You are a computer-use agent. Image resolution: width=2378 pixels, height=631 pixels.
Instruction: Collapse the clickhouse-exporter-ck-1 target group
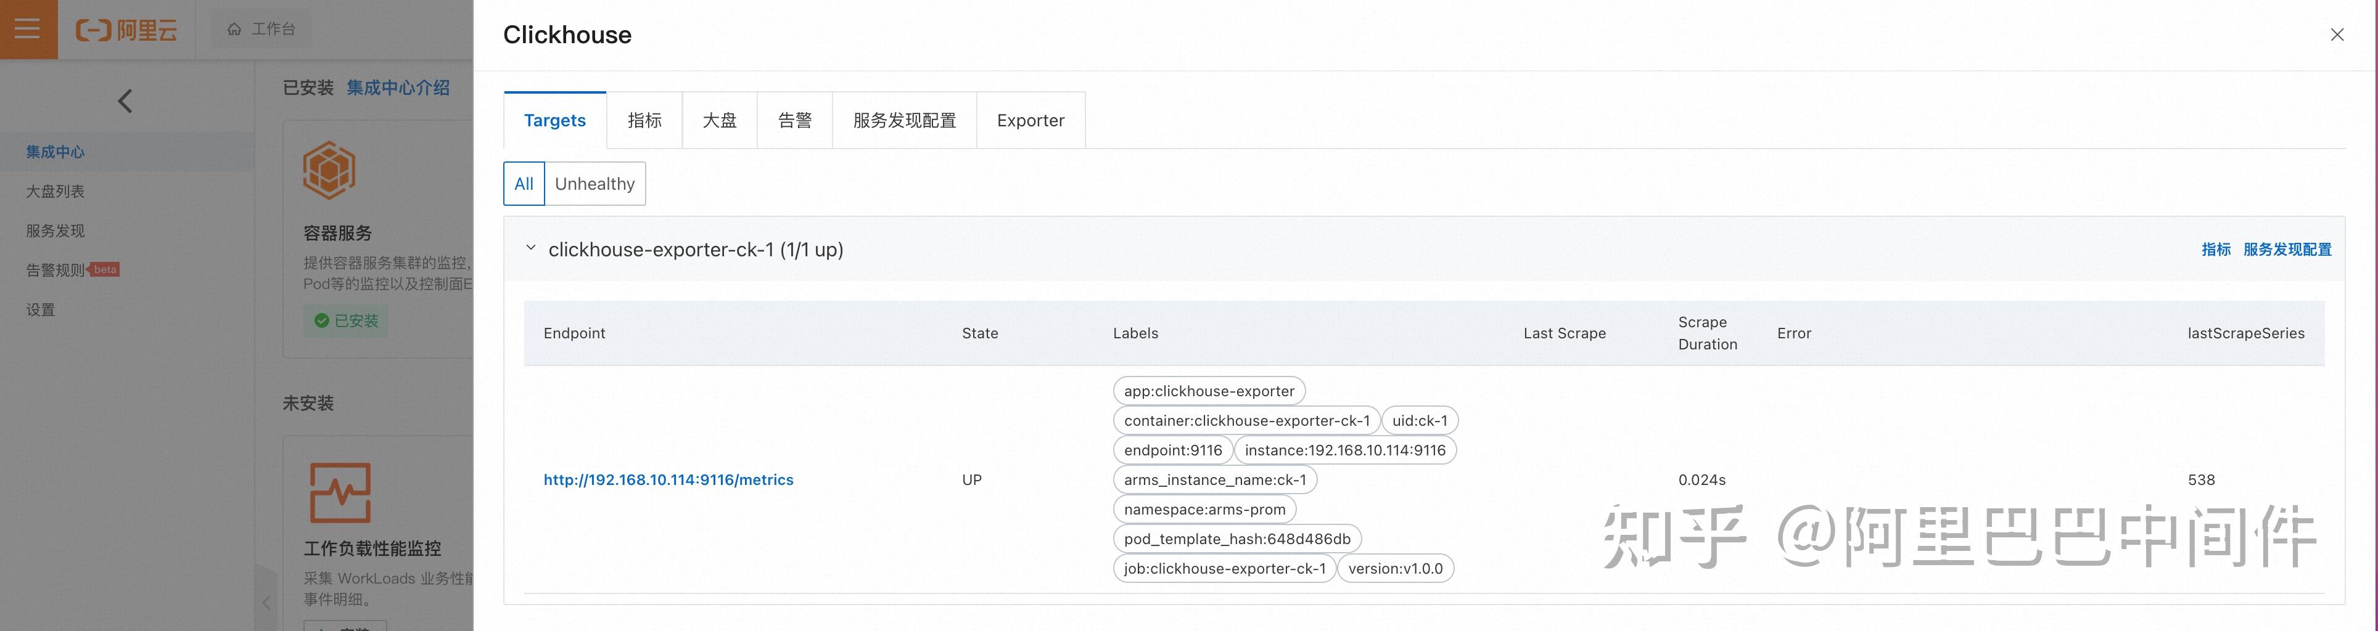[x=531, y=248]
